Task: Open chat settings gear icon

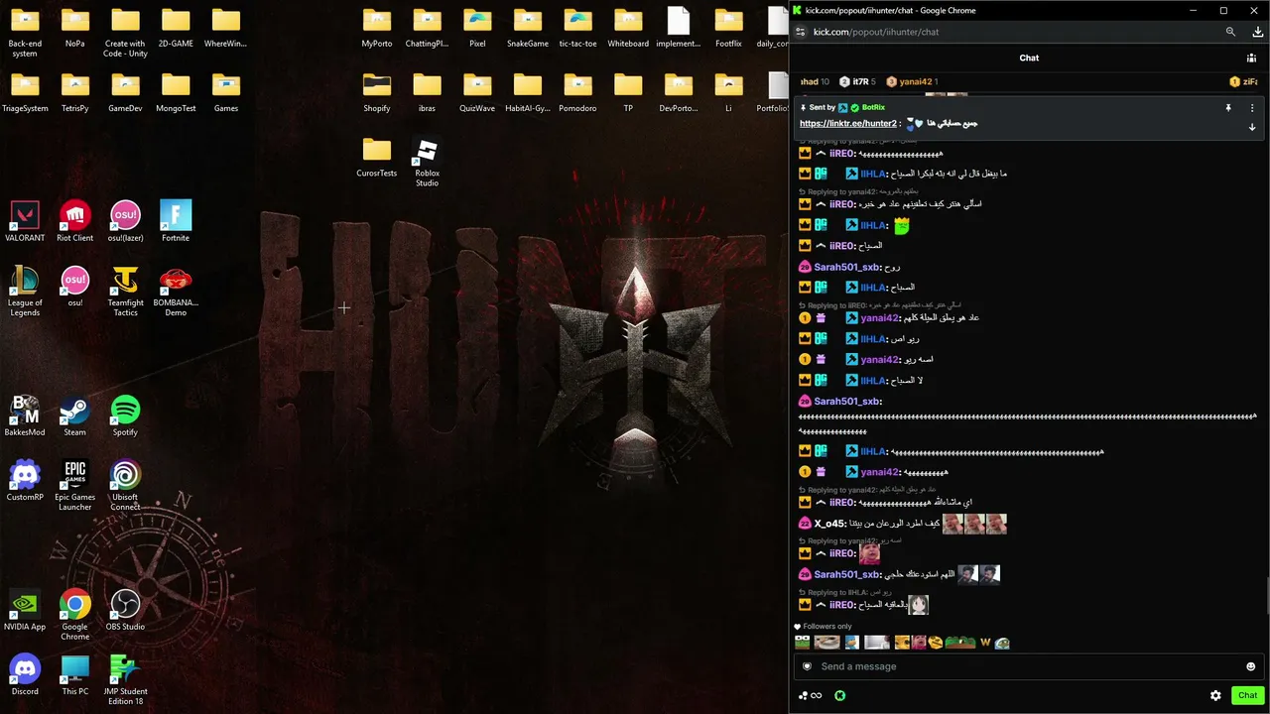Action: [1215, 696]
